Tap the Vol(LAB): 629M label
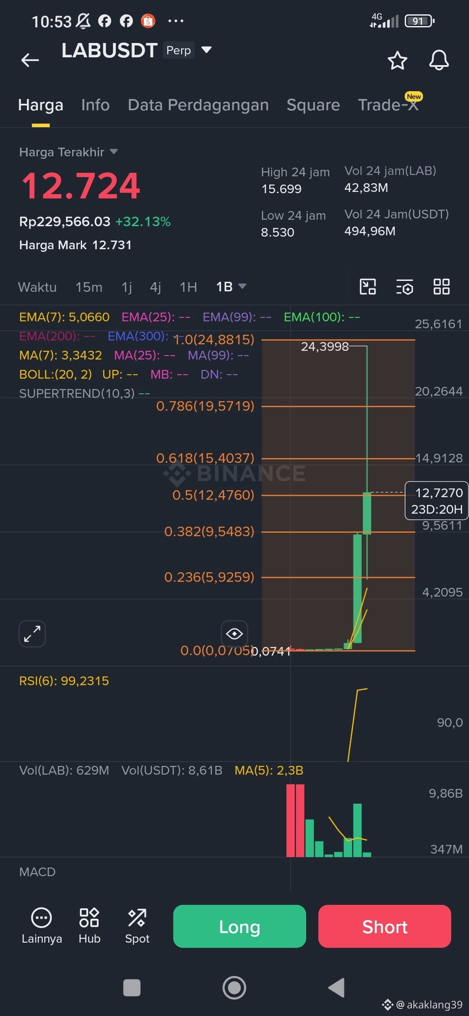The width and height of the screenshot is (469, 1016). coord(64,770)
